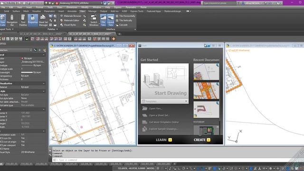The image size is (304, 171).
Task: Open the Materials Browser
Action: pyautogui.click(x=71, y=16)
